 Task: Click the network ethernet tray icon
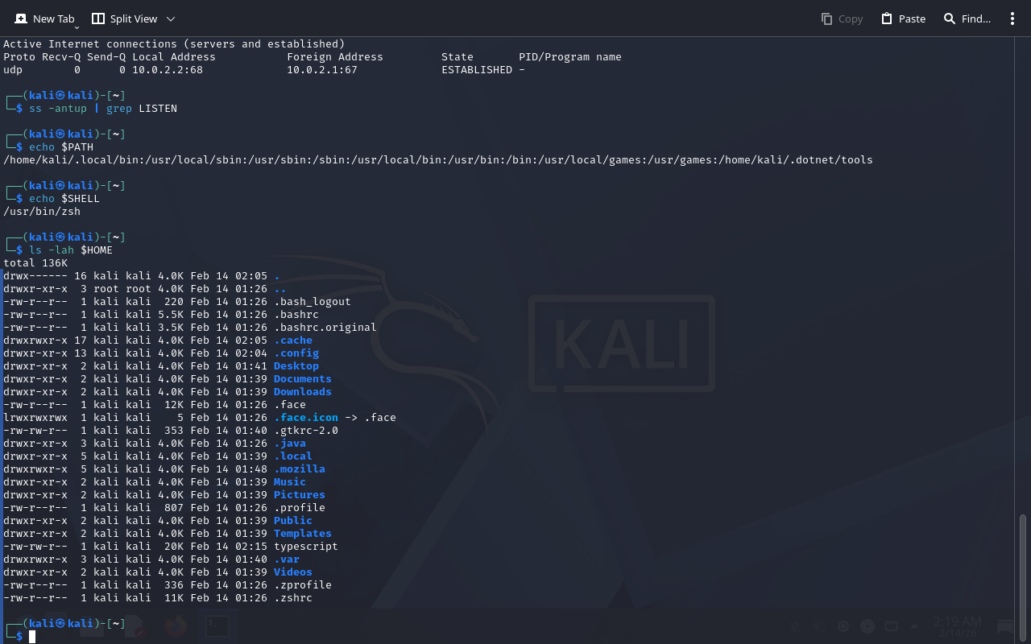click(891, 626)
